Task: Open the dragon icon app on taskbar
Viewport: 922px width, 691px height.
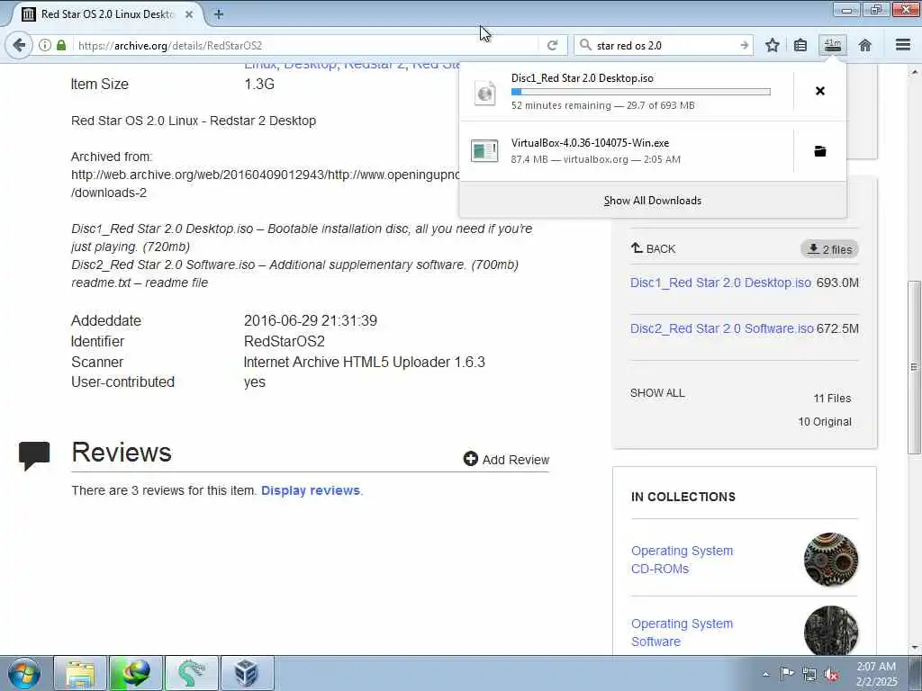Action: (191, 673)
